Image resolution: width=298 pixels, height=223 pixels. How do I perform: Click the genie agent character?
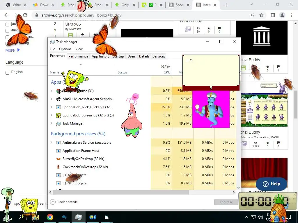[211, 109]
